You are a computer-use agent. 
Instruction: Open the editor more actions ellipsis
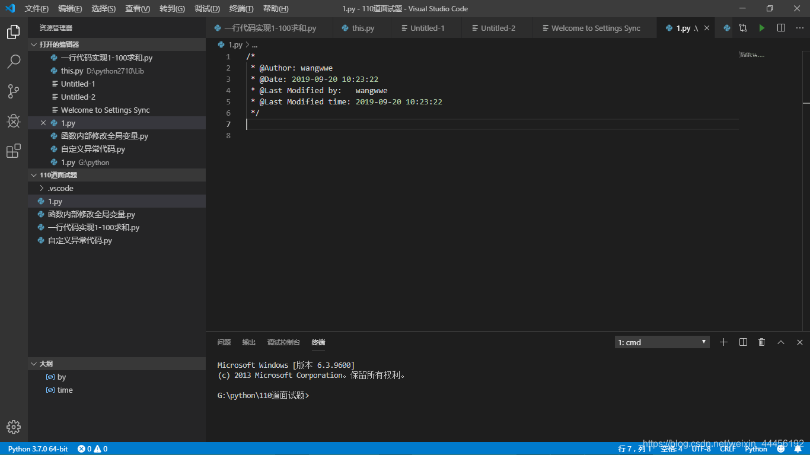point(799,28)
